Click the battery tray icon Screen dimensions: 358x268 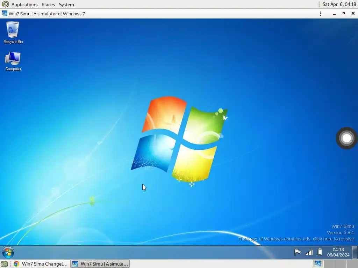pos(320,252)
